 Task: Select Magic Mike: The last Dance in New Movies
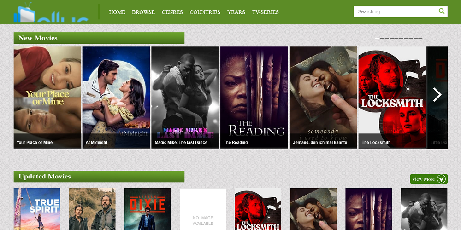pyautogui.click(x=185, y=98)
